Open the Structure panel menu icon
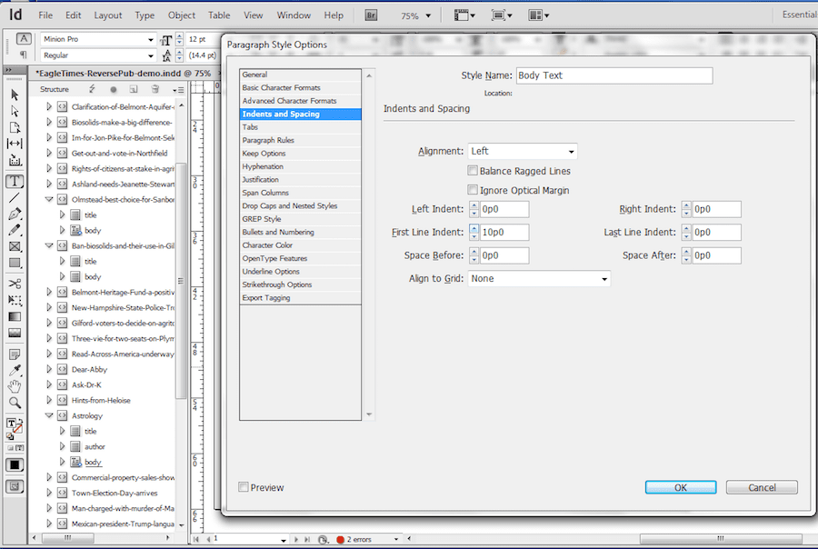This screenshot has width=818, height=549. click(x=178, y=90)
